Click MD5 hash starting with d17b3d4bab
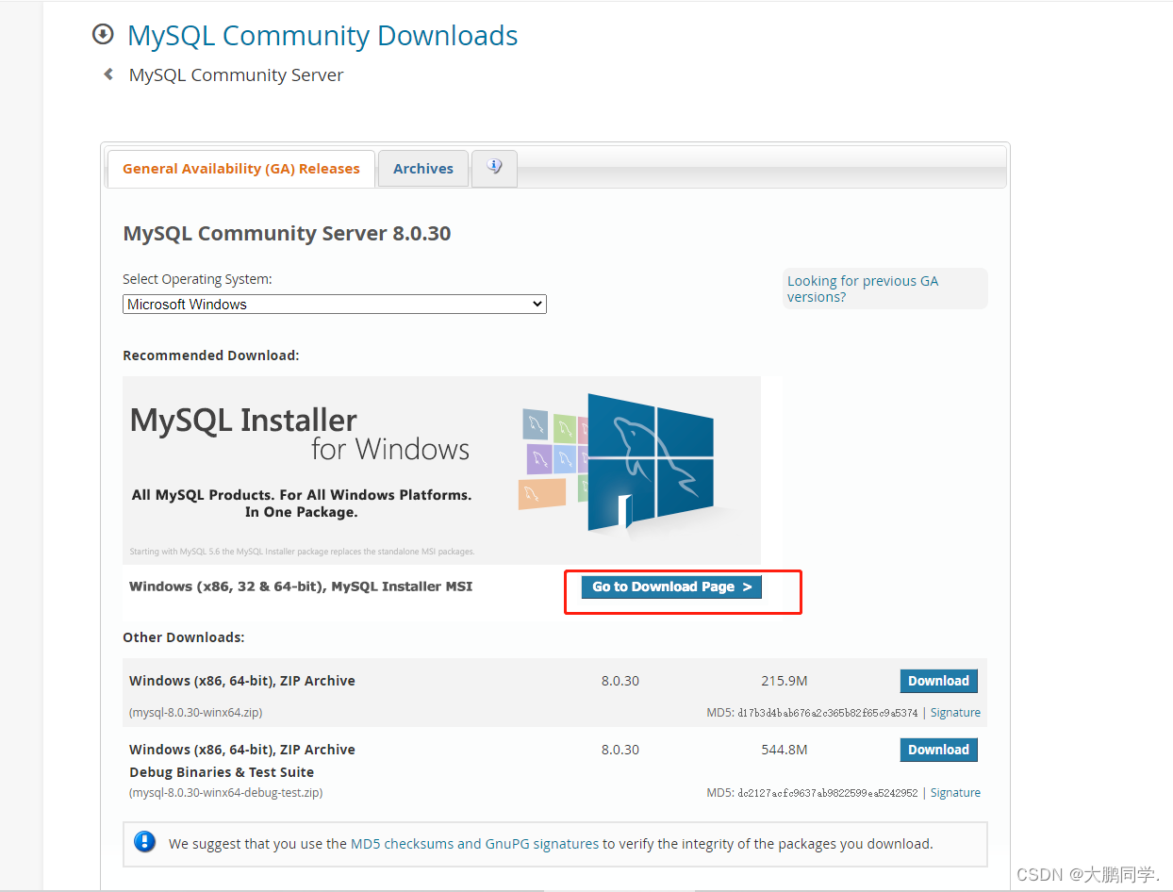Image resolution: width=1173 pixels, height=892 pixels. (827, 713)
